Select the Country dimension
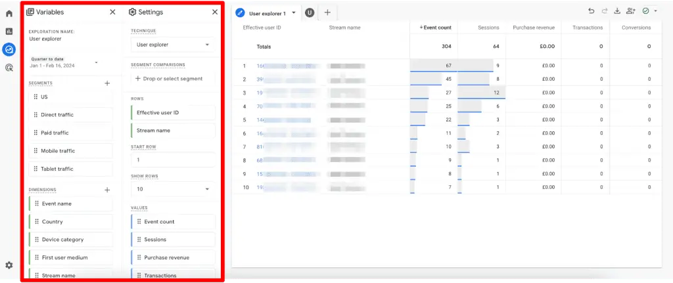The height and width of the screenshot is (283, 673). pyautogui.click(x=71, y=222)
